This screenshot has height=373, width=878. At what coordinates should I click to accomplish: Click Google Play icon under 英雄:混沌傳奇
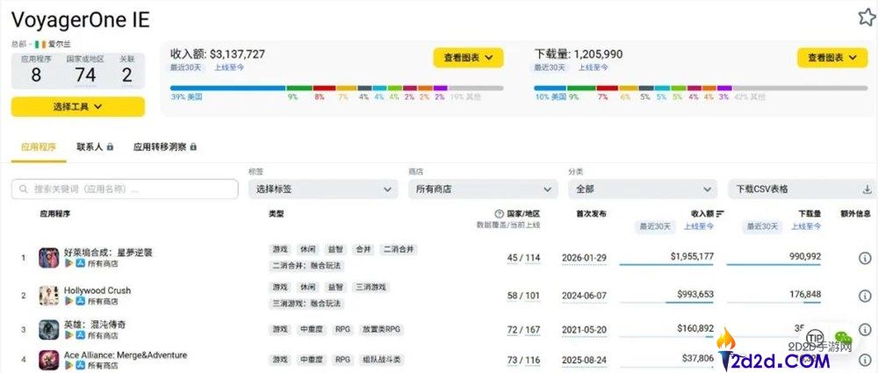click(x=68, y=335)
